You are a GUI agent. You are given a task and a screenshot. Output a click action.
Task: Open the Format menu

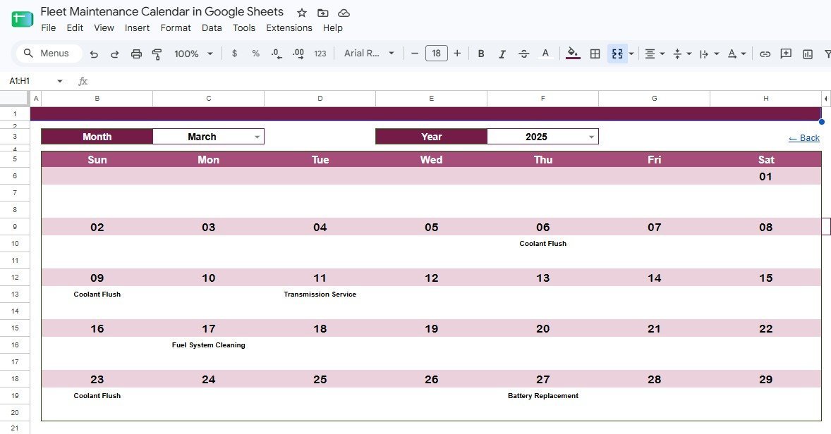(x=176, y=27)
